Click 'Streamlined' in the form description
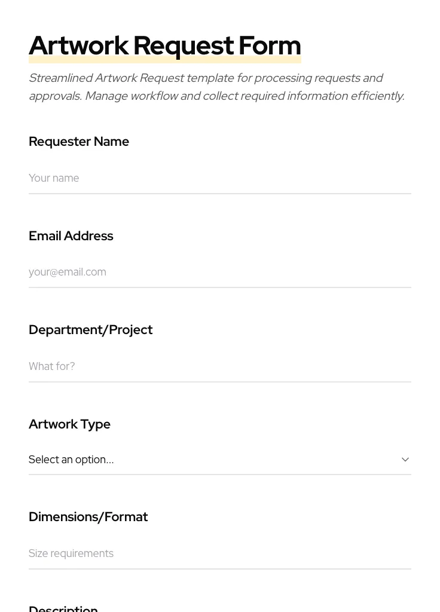Viewport: 440px width, 612px height. pos(60,78)
